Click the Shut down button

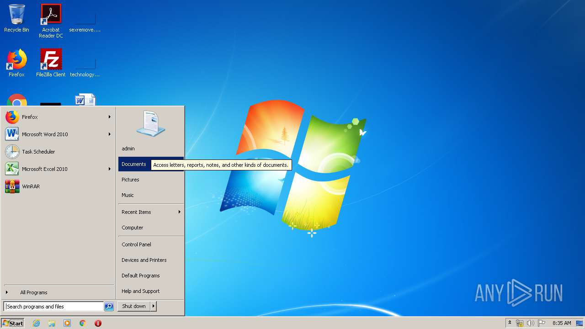134,306
